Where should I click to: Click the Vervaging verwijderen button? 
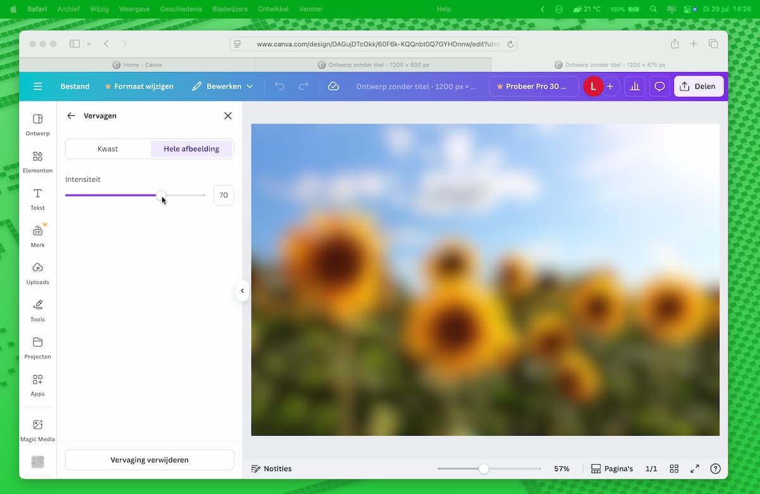pyautogui.click(x=149, y=460)
